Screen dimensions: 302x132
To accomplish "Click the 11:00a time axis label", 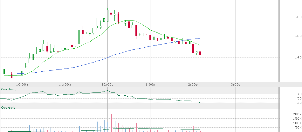I will pyautogui.click(x=65, y=85).
